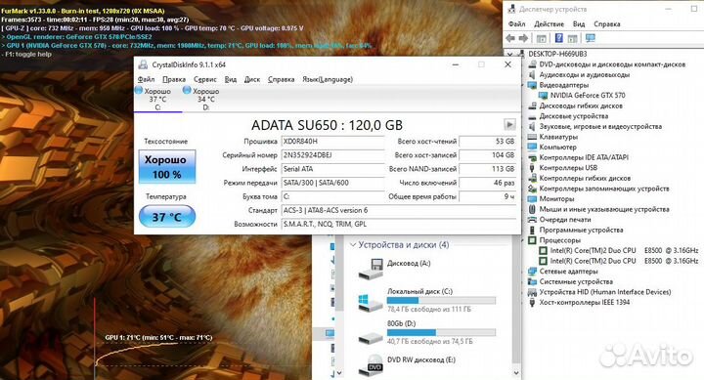Open Действие menu in Device Manager
704x380 pixels.
[x=549, y=23]
